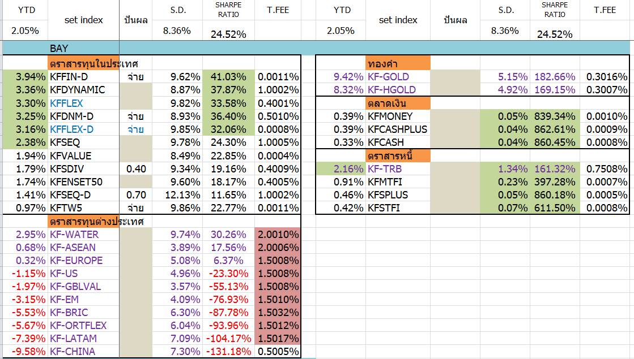The image size is (634, 359).
Task: Select the 12.13% S.D. cell
Action: [x=177, y=195]
